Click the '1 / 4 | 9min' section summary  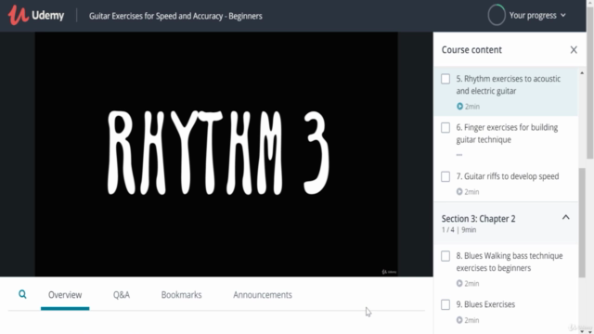[x=458, y=230]
